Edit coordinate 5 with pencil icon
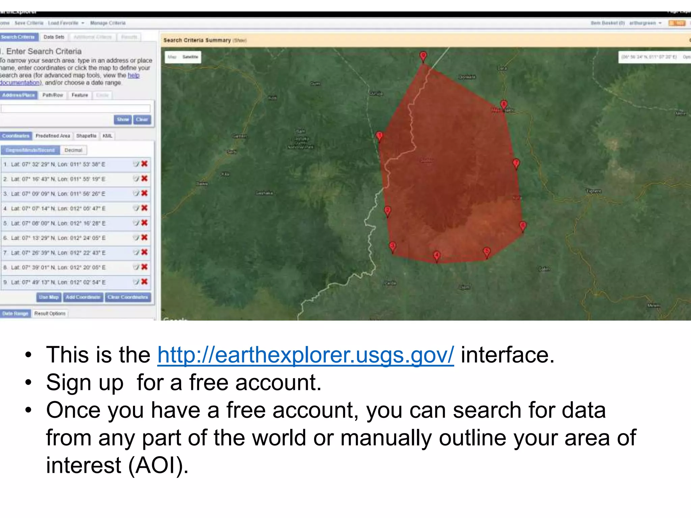The image size is (691, 518). point(136,223)
